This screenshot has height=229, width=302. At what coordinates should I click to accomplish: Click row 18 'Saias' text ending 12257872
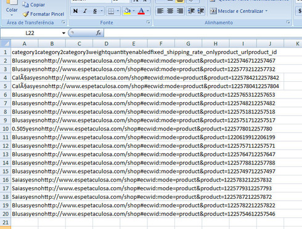click(142, 197)
